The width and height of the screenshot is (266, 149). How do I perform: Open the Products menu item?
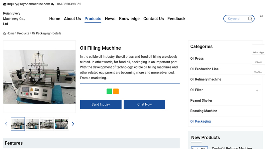click(x=93, y=19)
